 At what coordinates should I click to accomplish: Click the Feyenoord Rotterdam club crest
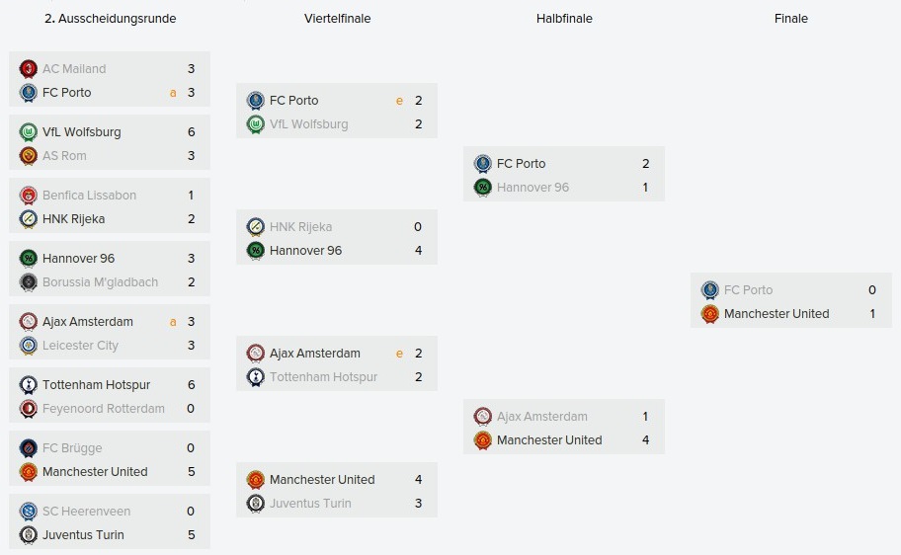coord(28,409)
